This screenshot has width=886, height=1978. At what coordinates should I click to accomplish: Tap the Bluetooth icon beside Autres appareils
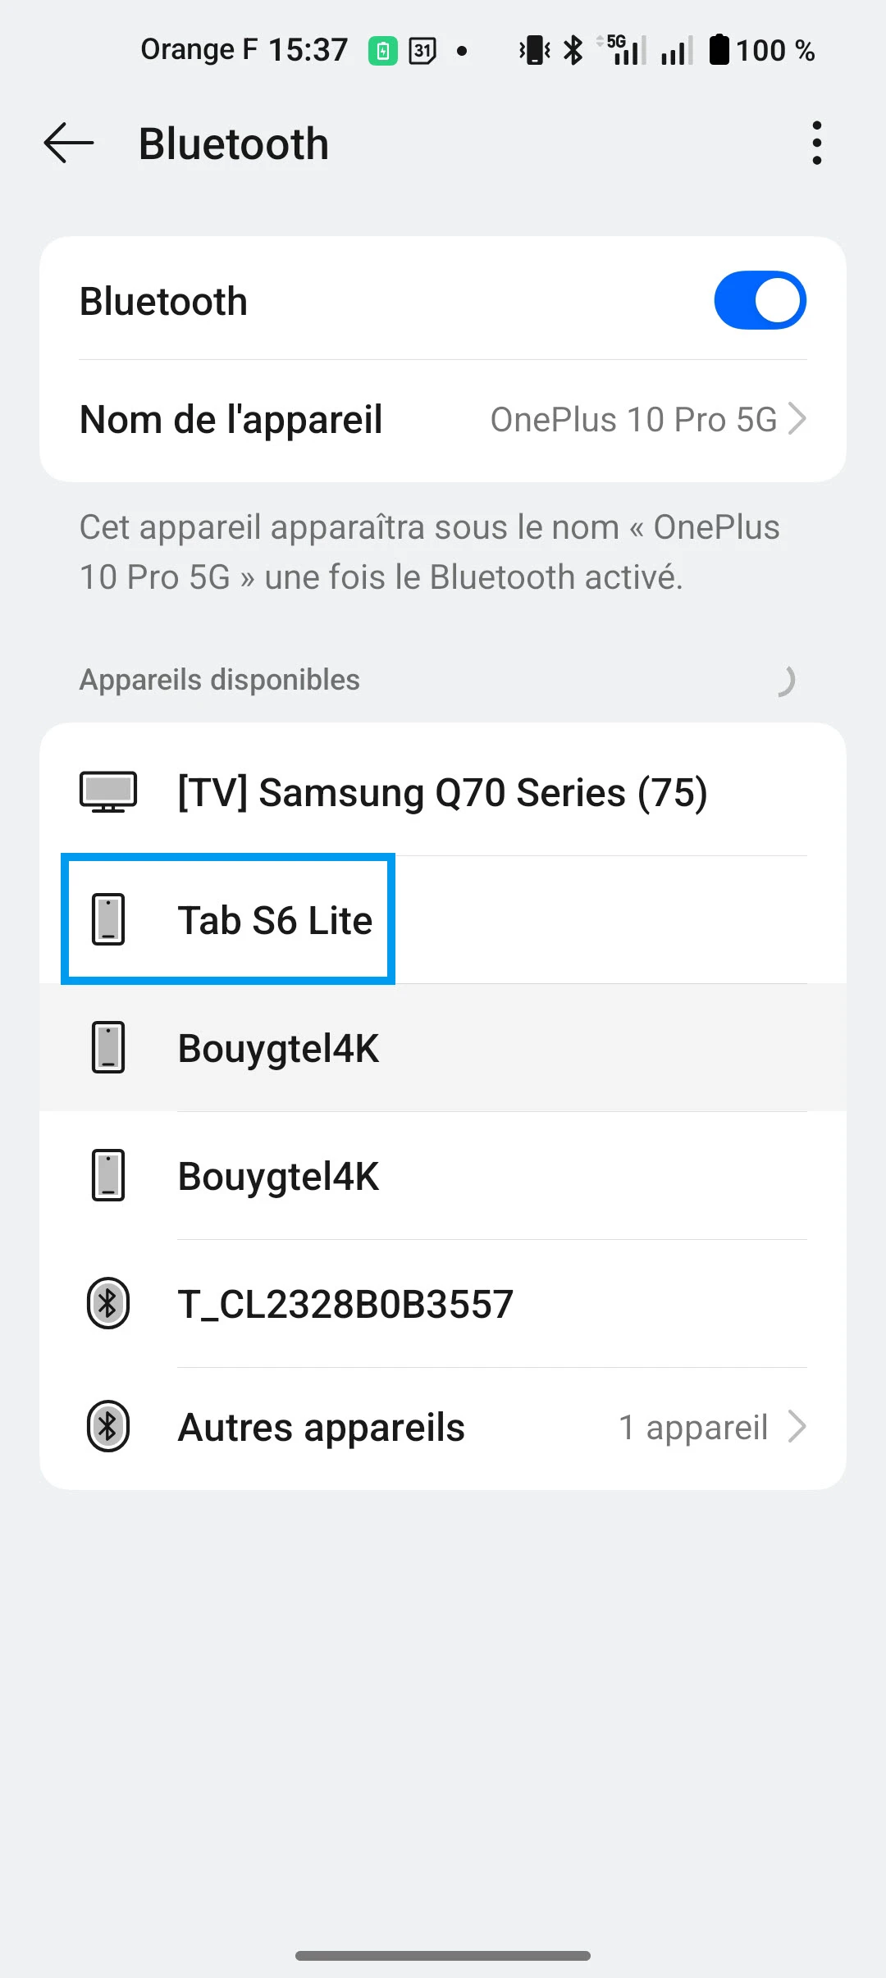coord(108,1427)
